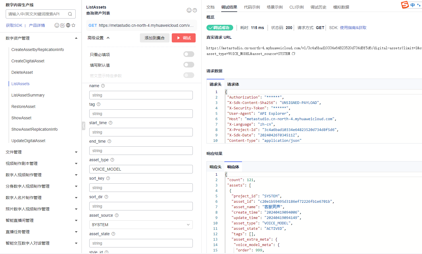Screen dimensions: 422x254
Task: Open the 响应头 tab in response results
Action: (215, 167)
